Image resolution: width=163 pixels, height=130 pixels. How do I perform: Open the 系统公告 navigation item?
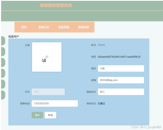(x=44, y=27)
